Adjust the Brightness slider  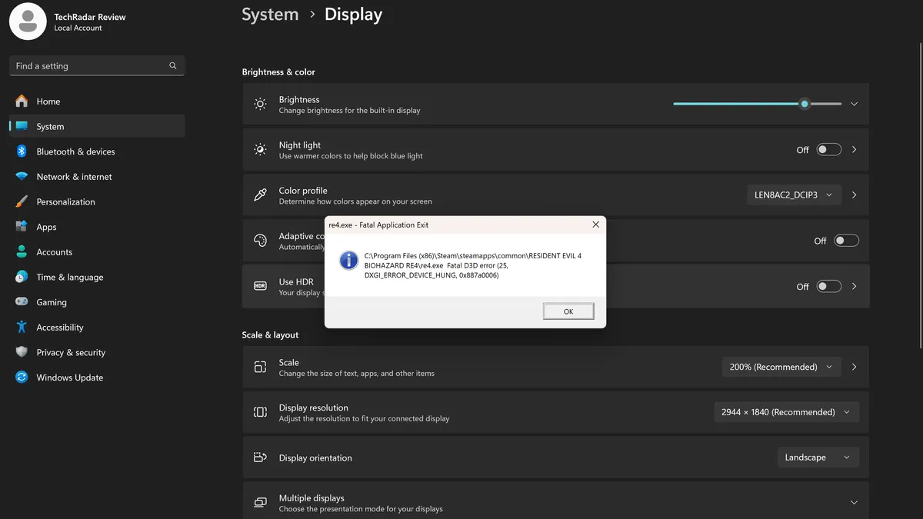[x=805, y=103]
